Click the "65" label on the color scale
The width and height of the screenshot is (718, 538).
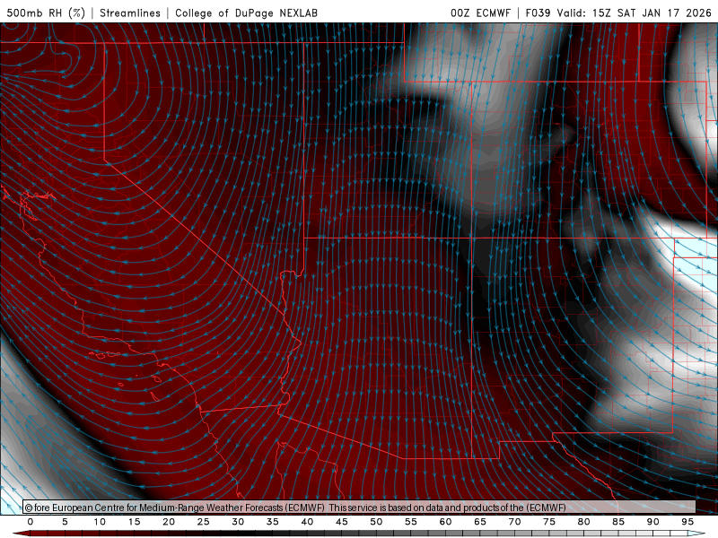[480, 522]
